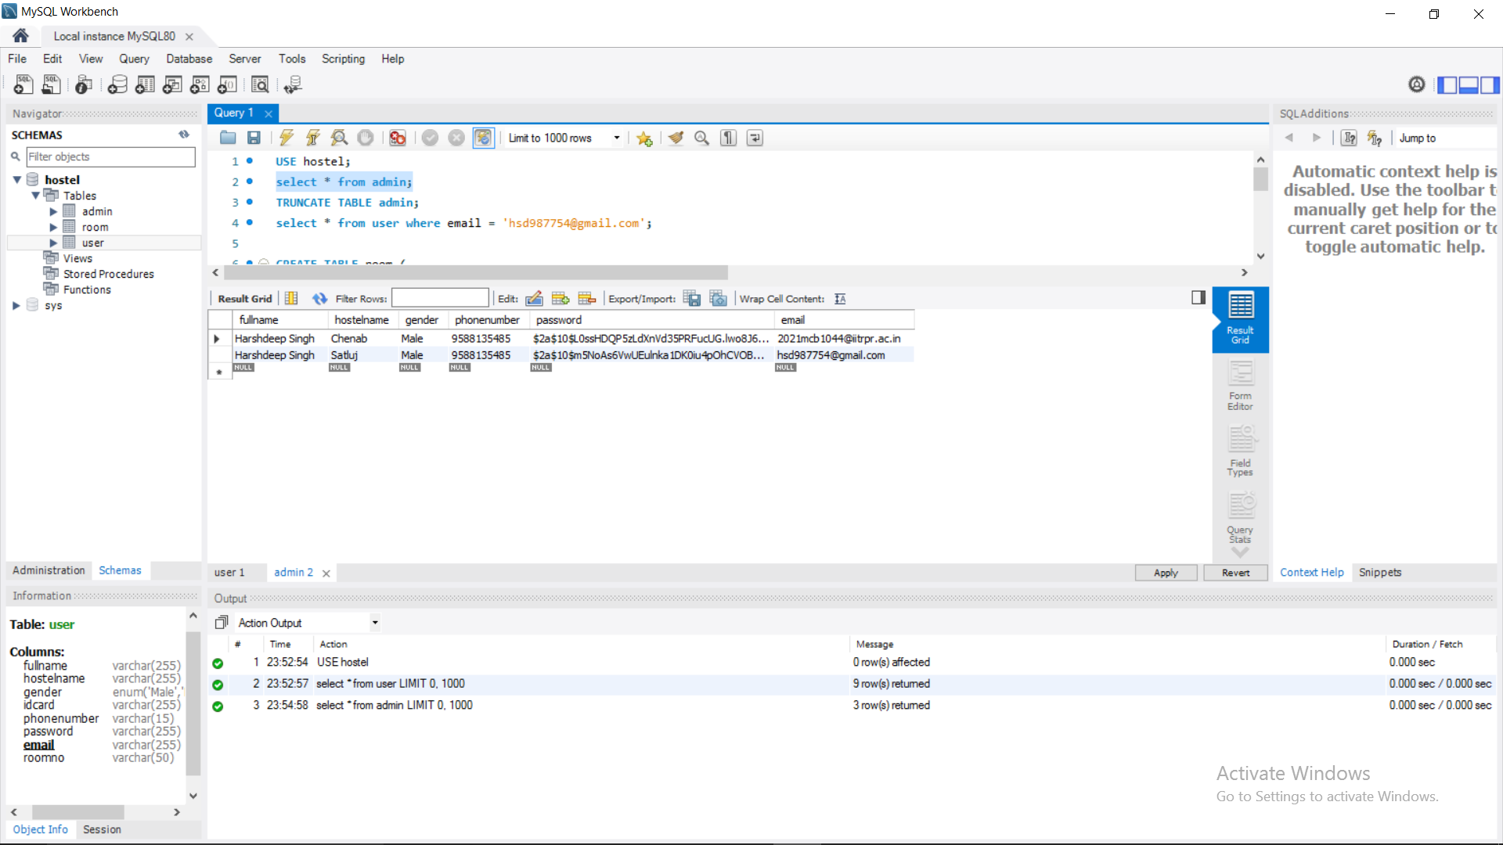The height and width of the screenshot is (845, 1503).
Task: Open the home screen tab icon
Action: pos(21,36)
